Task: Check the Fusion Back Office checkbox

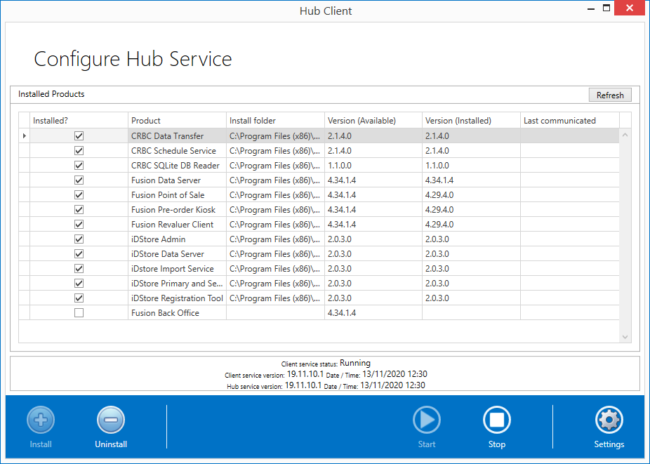Action: (x=79, y=312)
